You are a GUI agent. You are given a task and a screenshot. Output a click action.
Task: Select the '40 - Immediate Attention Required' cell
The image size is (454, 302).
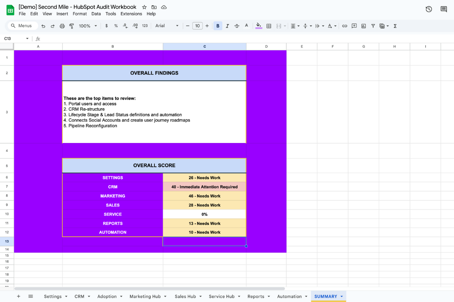[x=205, y=187]
